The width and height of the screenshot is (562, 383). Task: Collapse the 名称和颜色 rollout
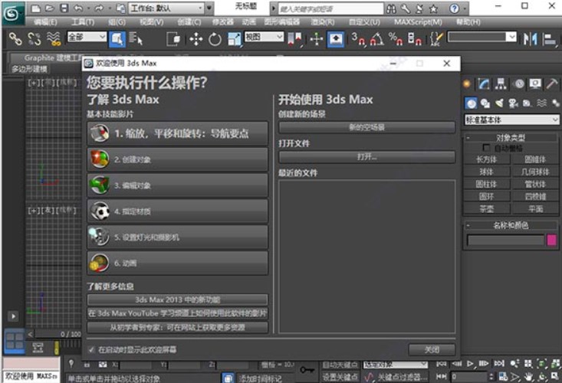(511, 225)
